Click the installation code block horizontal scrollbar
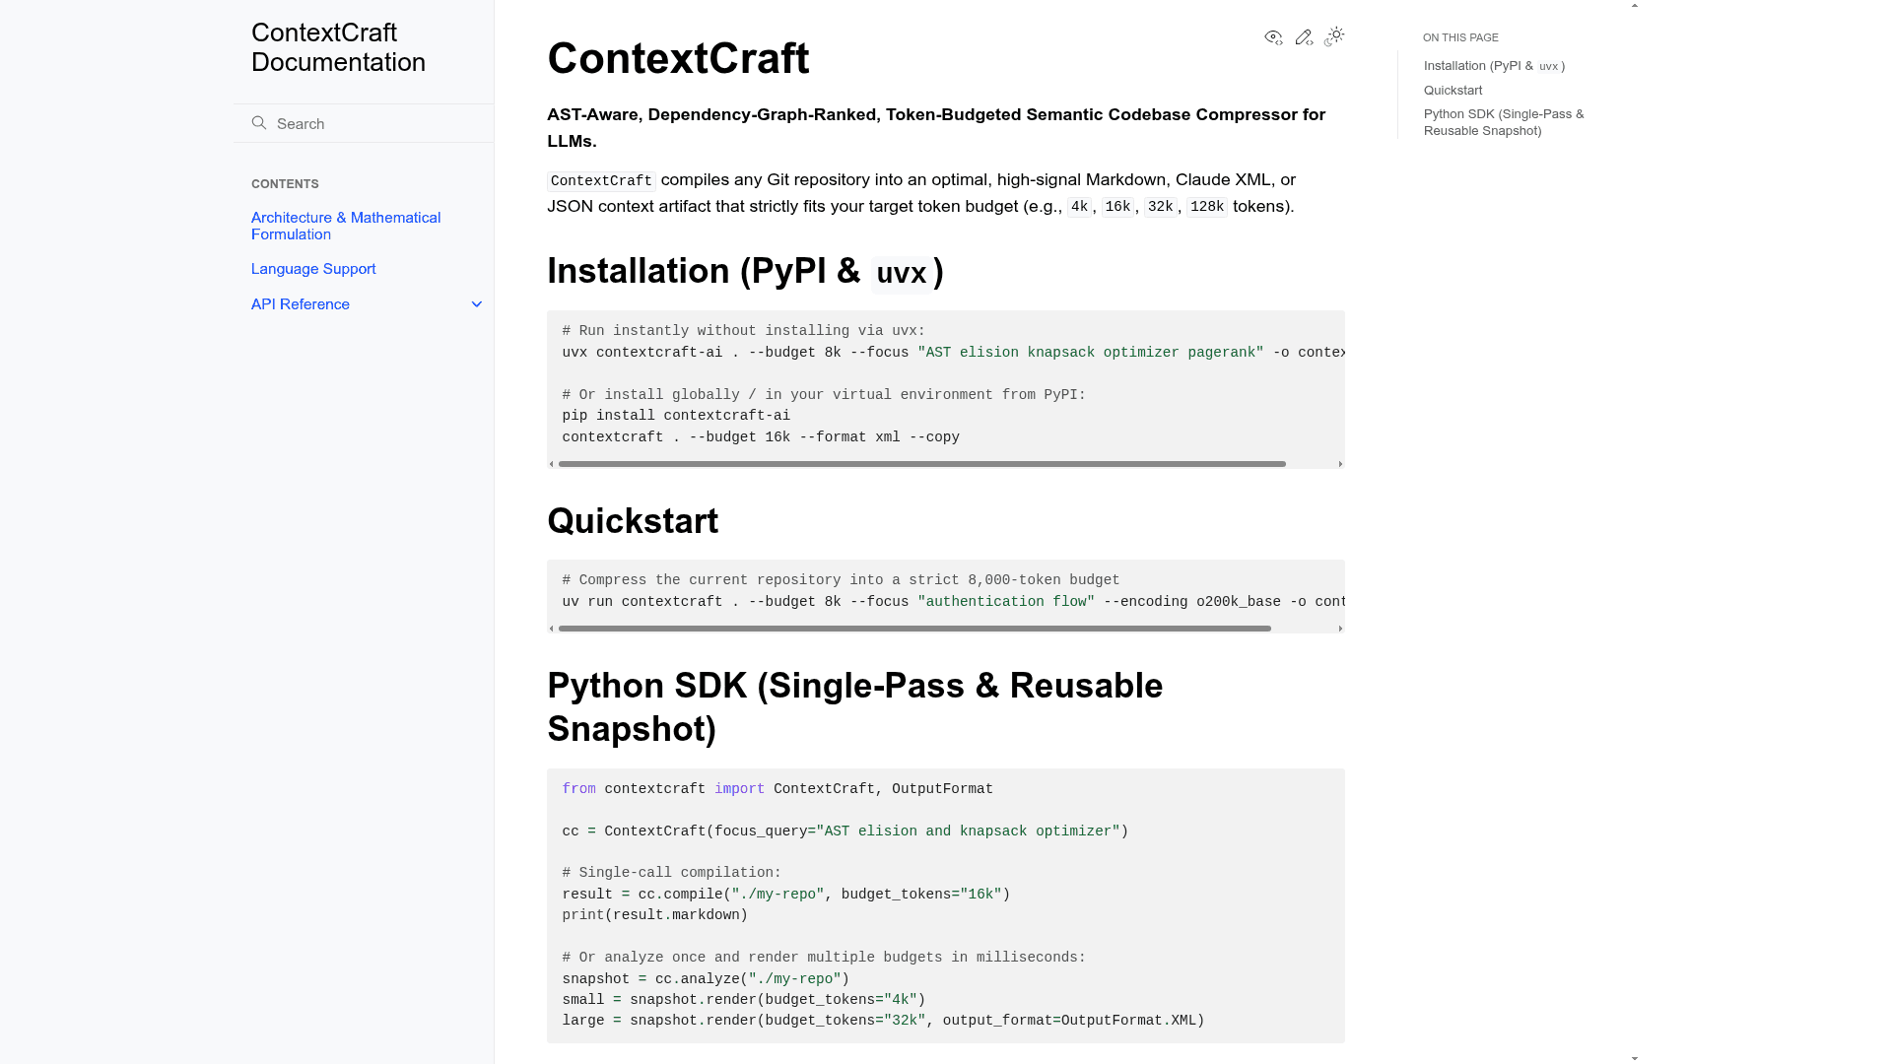 tap(921, 464)
